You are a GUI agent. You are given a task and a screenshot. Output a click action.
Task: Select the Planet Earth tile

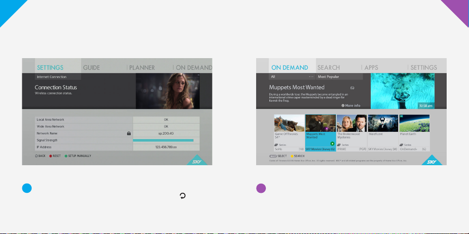pos(414,133)
